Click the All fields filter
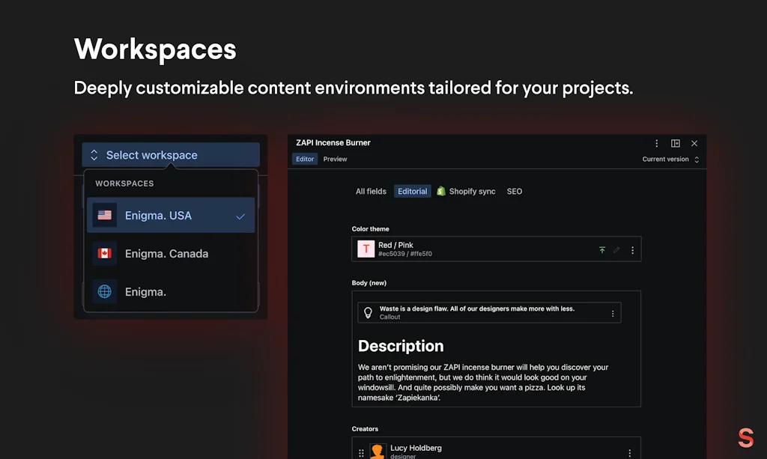 (370, 191)
